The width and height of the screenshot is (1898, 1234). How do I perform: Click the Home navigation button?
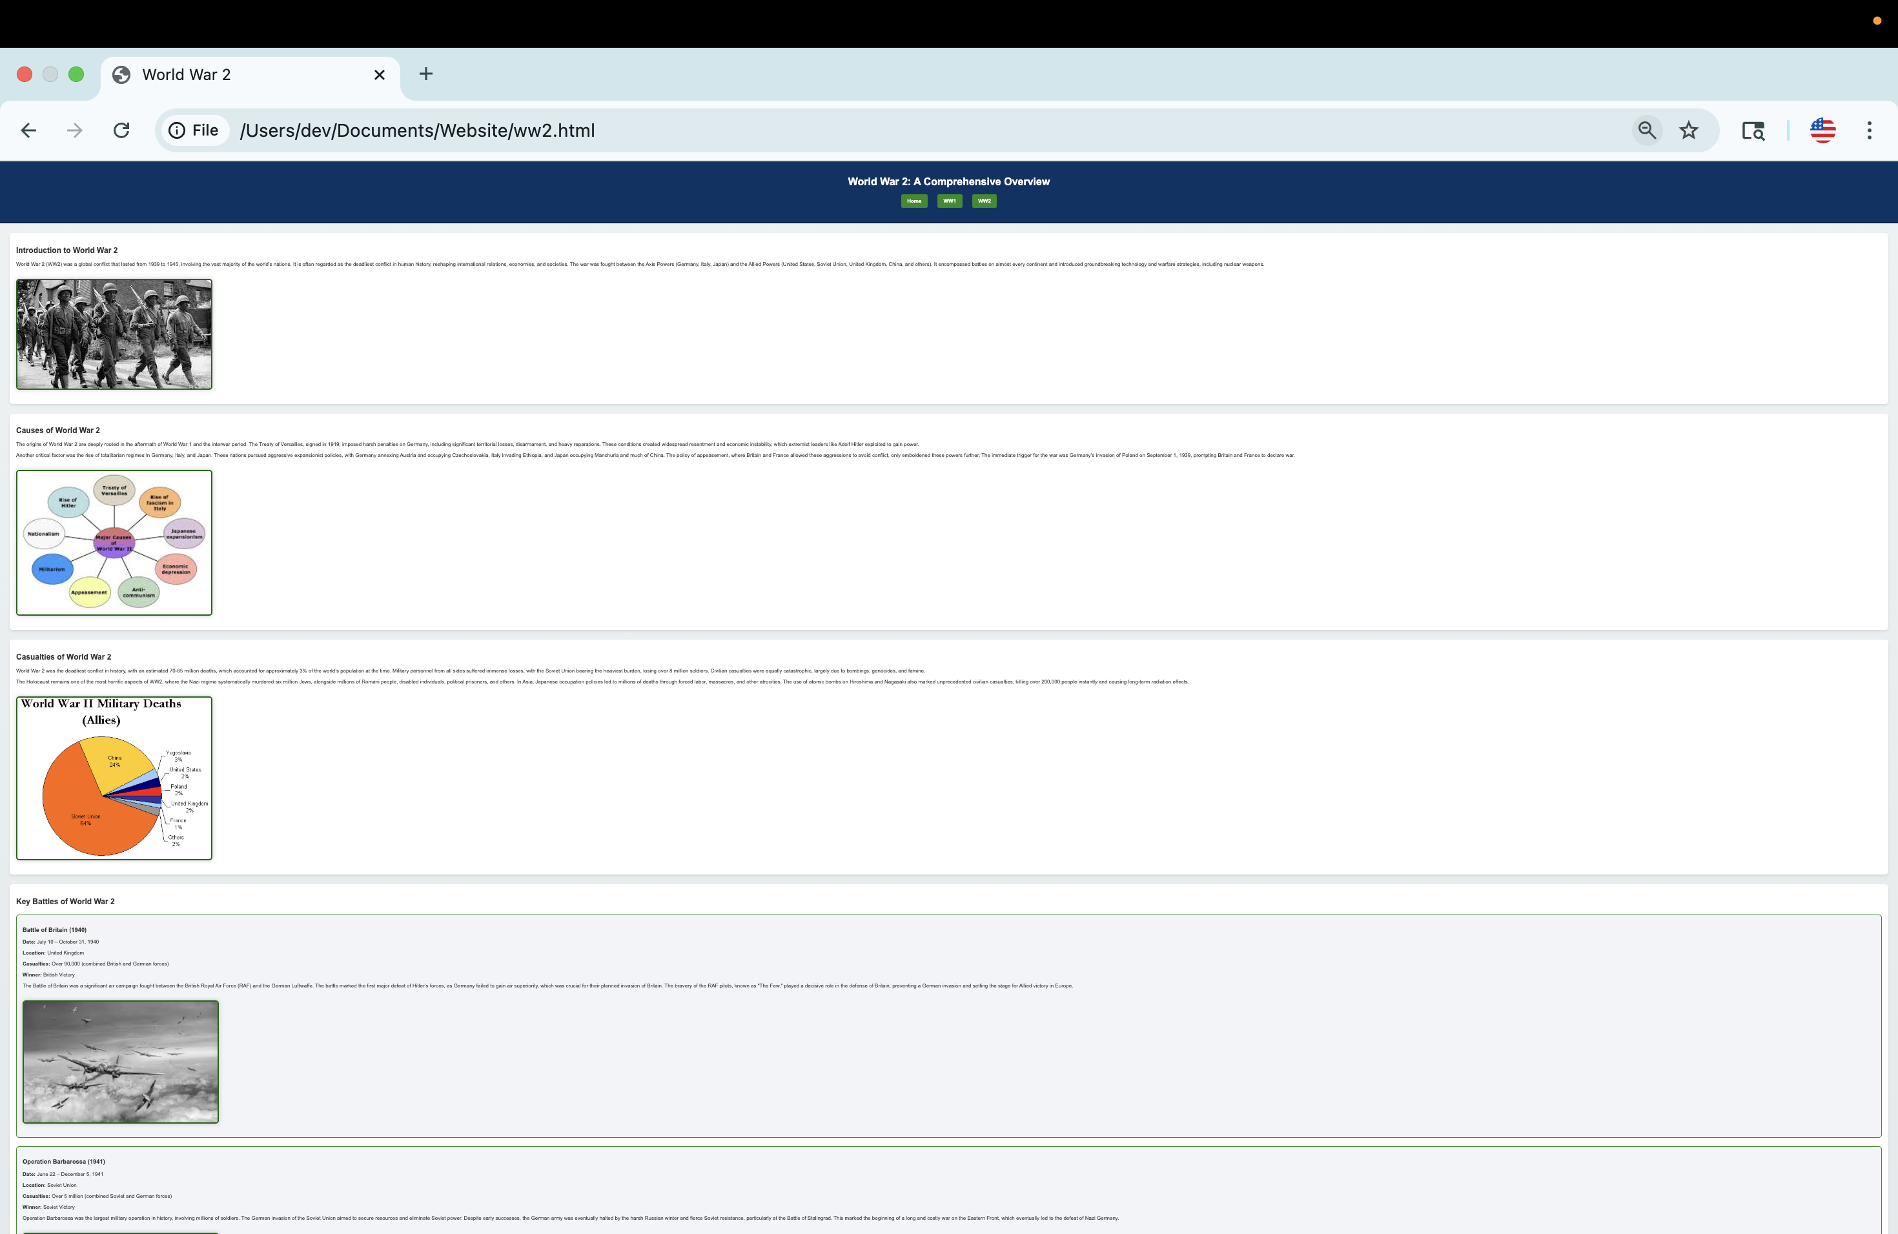click(914, 201)
